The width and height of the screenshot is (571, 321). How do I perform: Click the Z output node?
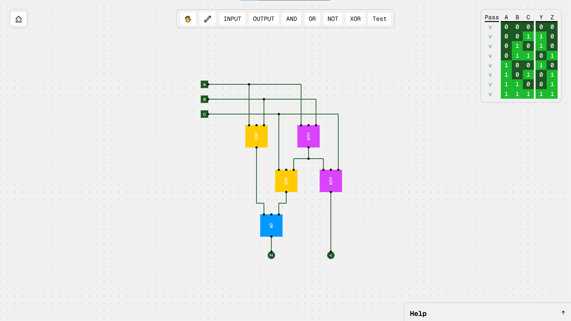(x=271, y=255)
